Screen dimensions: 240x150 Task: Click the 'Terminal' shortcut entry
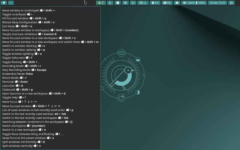pyautogui.click(x=15, y=82)
